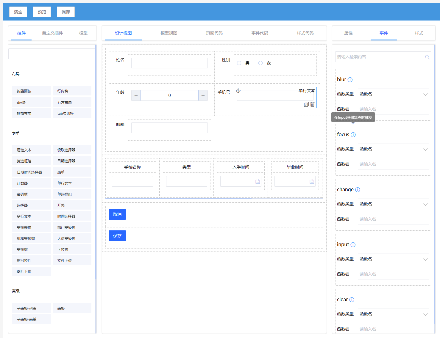Click the blue 取消 button on form
The image size is (440, 338).
tap(117, 214)
